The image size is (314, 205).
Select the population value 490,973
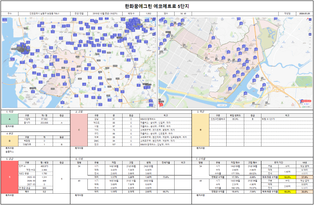(44, 166)
